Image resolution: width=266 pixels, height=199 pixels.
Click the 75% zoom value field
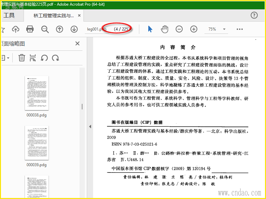coord(212,29)
